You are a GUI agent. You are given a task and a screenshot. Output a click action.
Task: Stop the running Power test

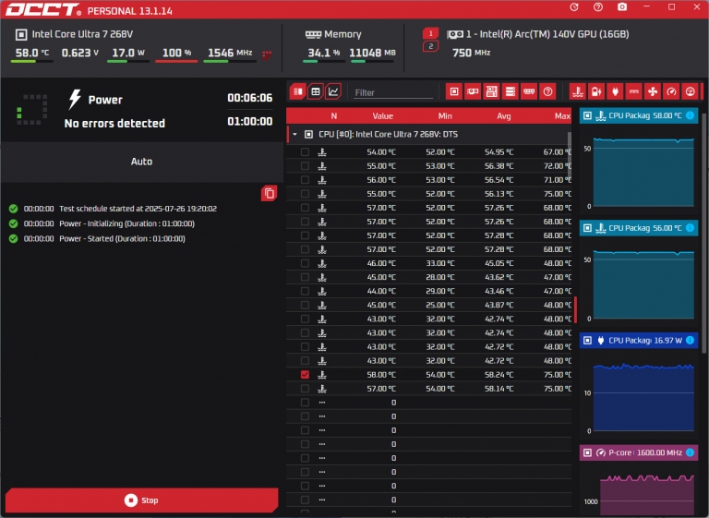click(x=141, y=500)
